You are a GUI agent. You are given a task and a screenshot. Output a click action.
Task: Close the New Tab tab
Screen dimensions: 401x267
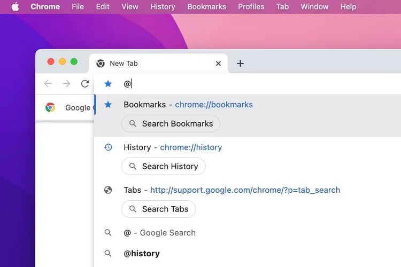[218, 64]
